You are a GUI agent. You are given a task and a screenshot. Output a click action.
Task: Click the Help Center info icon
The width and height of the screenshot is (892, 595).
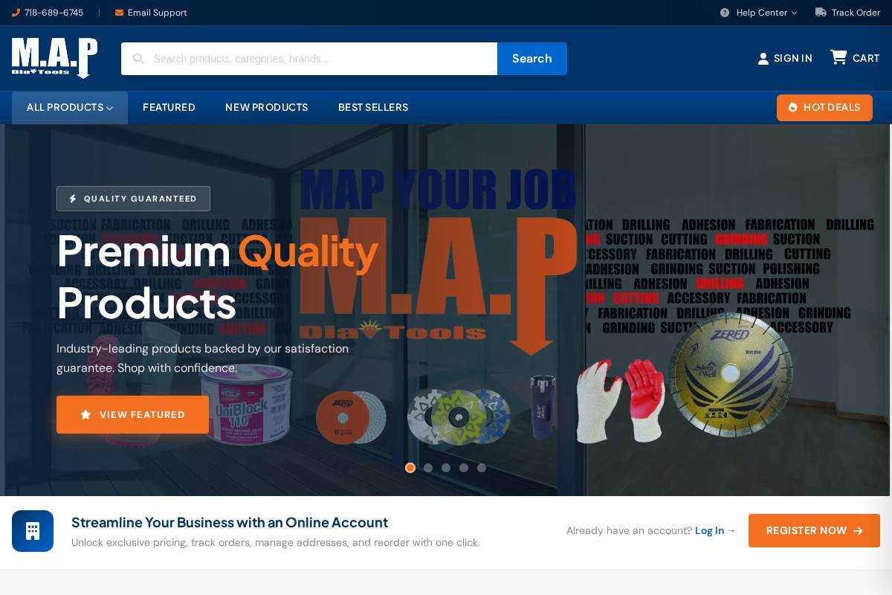(725, 13)
